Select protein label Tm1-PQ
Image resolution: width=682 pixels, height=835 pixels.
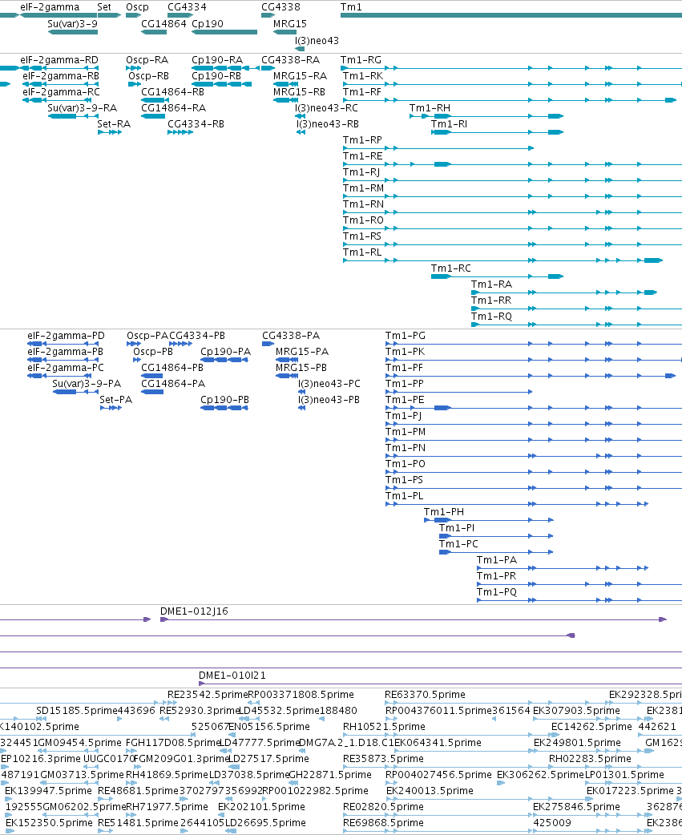click(x=497, y=591)
